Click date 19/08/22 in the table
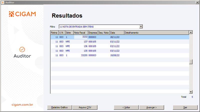This screenshot has height=112, width=200. tap(115, 55)
